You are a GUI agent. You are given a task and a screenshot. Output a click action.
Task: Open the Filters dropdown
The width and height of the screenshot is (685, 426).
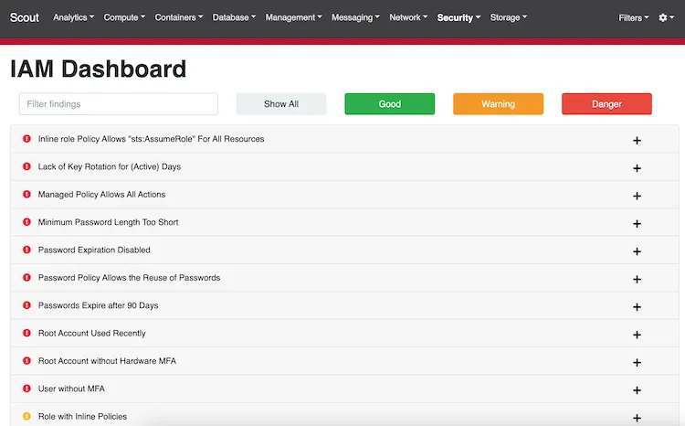coord(634,18)
